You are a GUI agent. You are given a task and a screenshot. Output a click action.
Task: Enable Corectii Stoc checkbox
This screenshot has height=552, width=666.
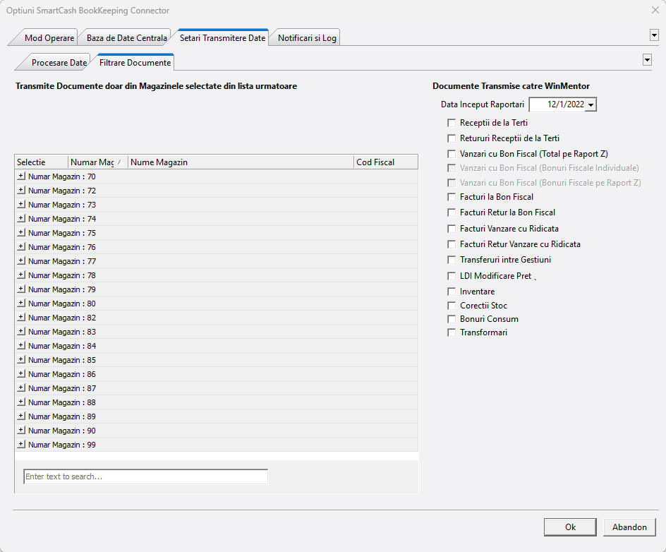[452, 306]
